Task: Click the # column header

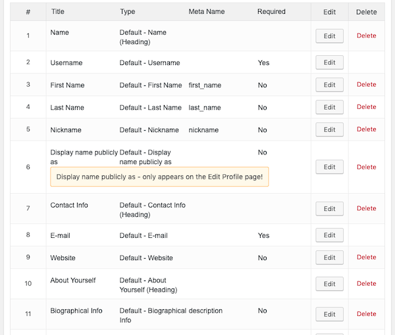Action: click(x=28, y=12)
